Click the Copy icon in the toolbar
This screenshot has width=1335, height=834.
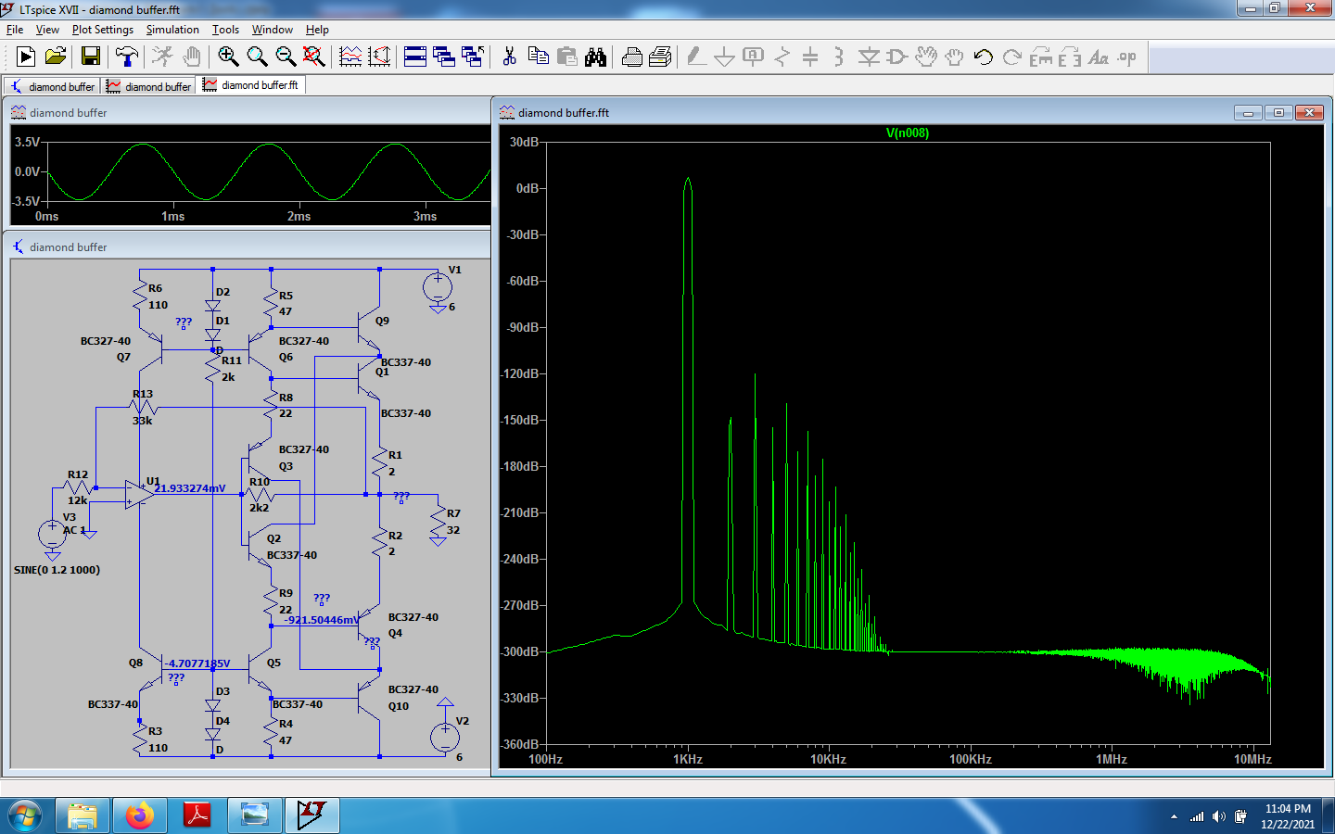pyautogui.click(x=538, y=57)
